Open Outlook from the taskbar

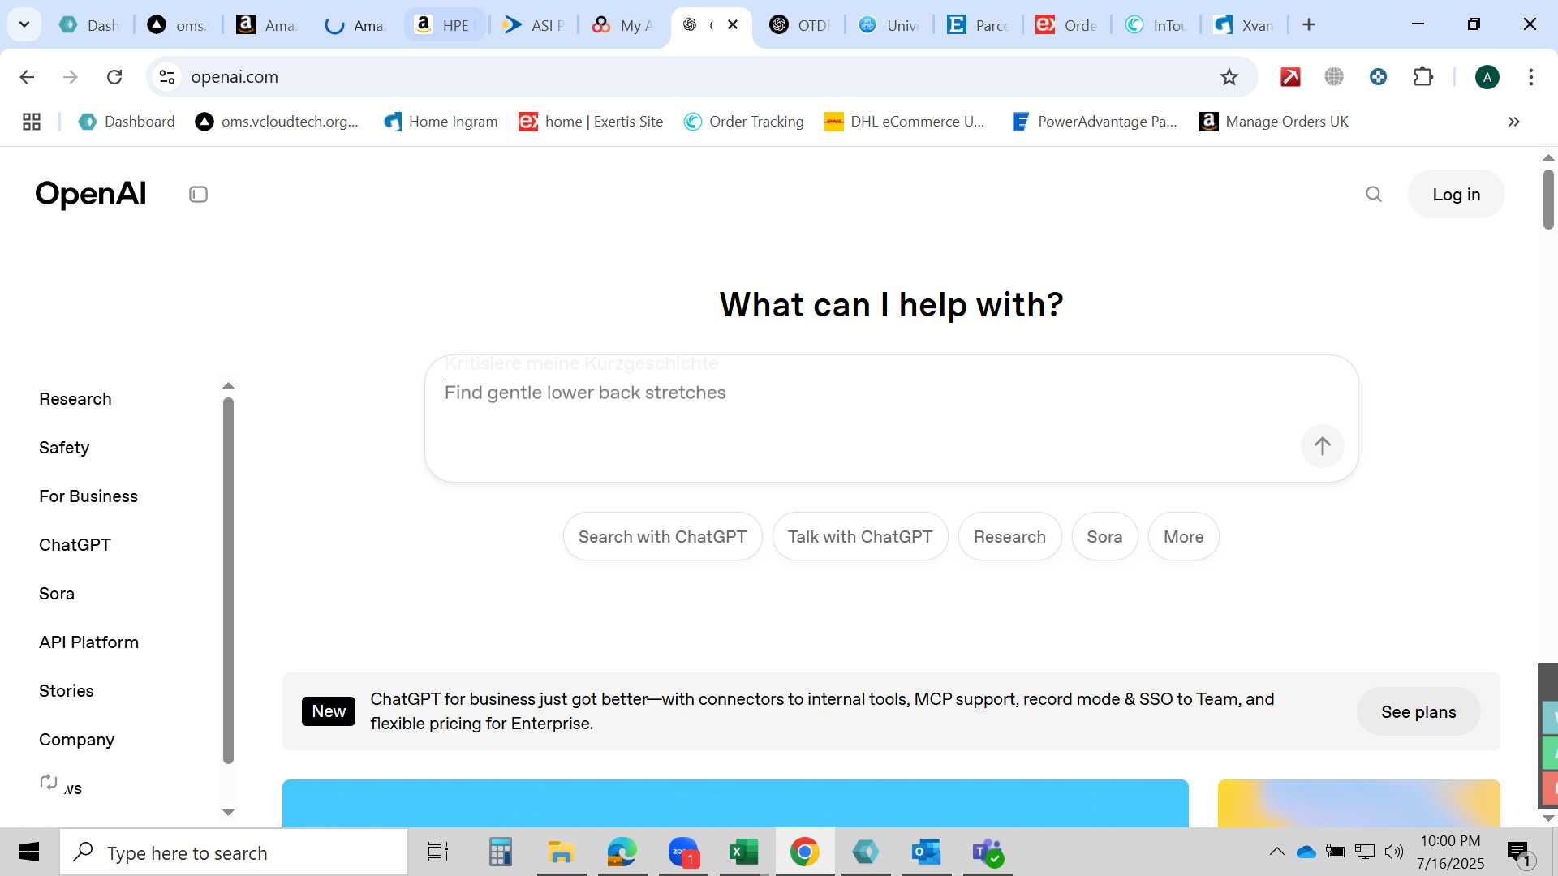click(926, 852)
